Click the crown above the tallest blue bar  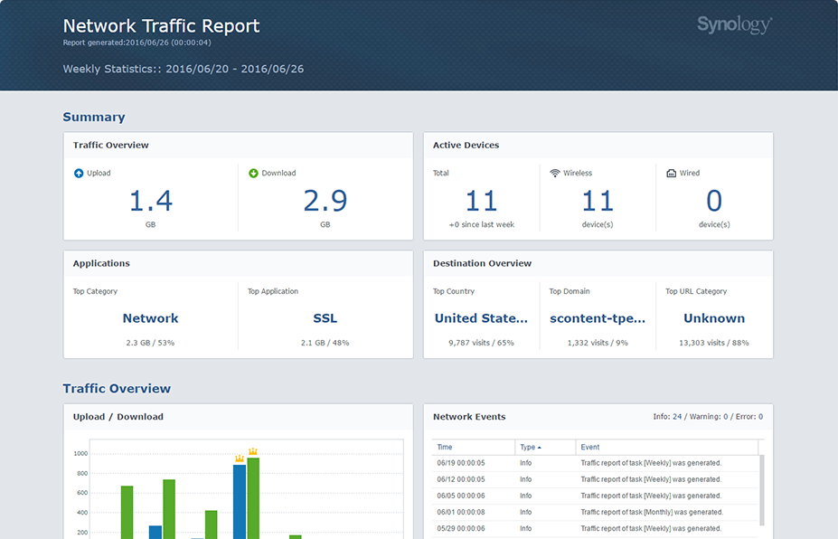[x=240, y=458]
